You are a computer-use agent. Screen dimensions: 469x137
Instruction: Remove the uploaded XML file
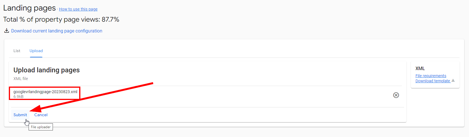(x=396, y=95)
